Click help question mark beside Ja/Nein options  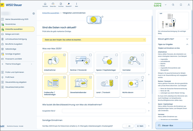149,126
